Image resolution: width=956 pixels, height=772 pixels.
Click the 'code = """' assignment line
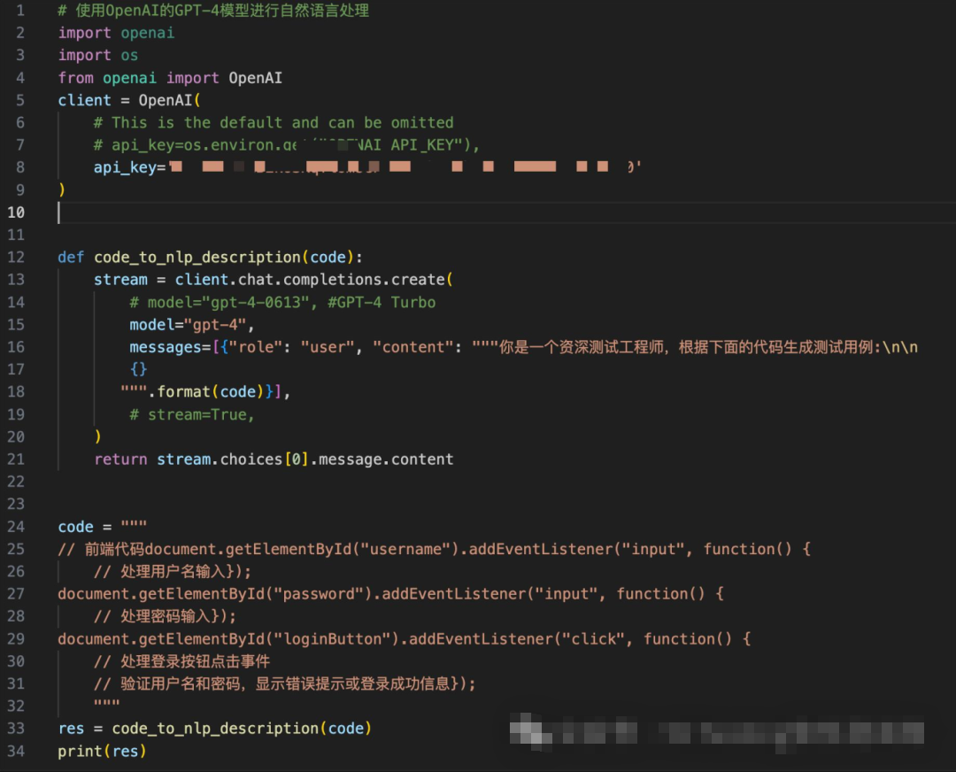coord(102,527)
